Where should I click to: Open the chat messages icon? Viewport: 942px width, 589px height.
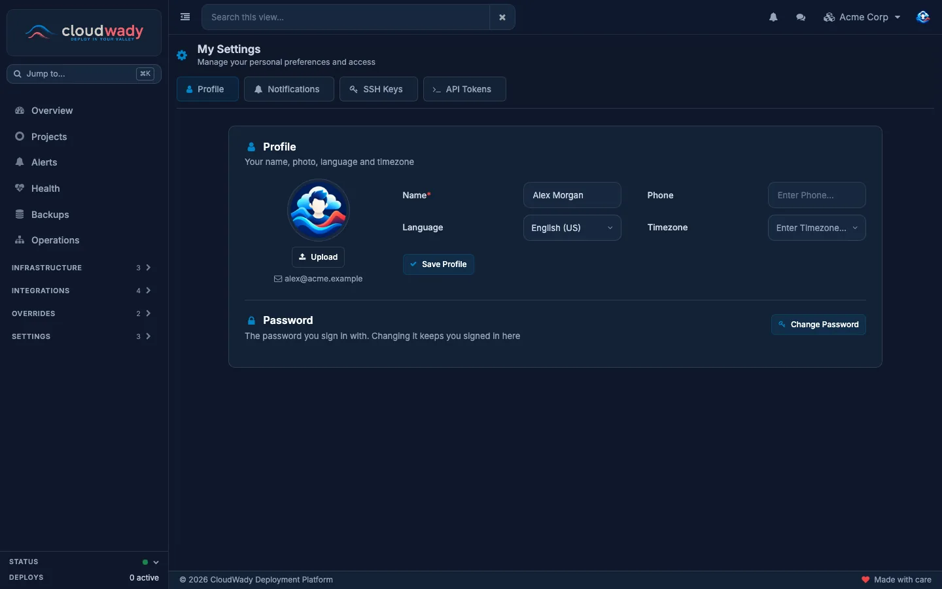point(801,17)
